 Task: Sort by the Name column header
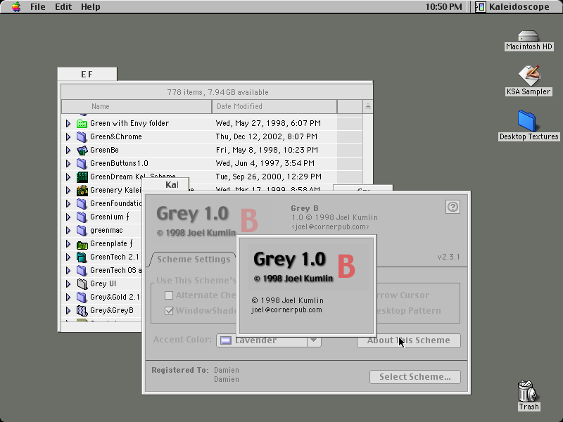click(x=137, y=106)
